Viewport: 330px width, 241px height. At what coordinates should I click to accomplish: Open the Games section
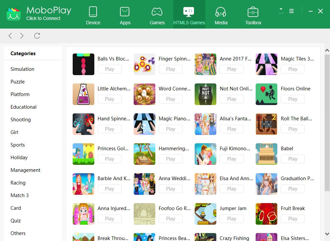(157, 14)
